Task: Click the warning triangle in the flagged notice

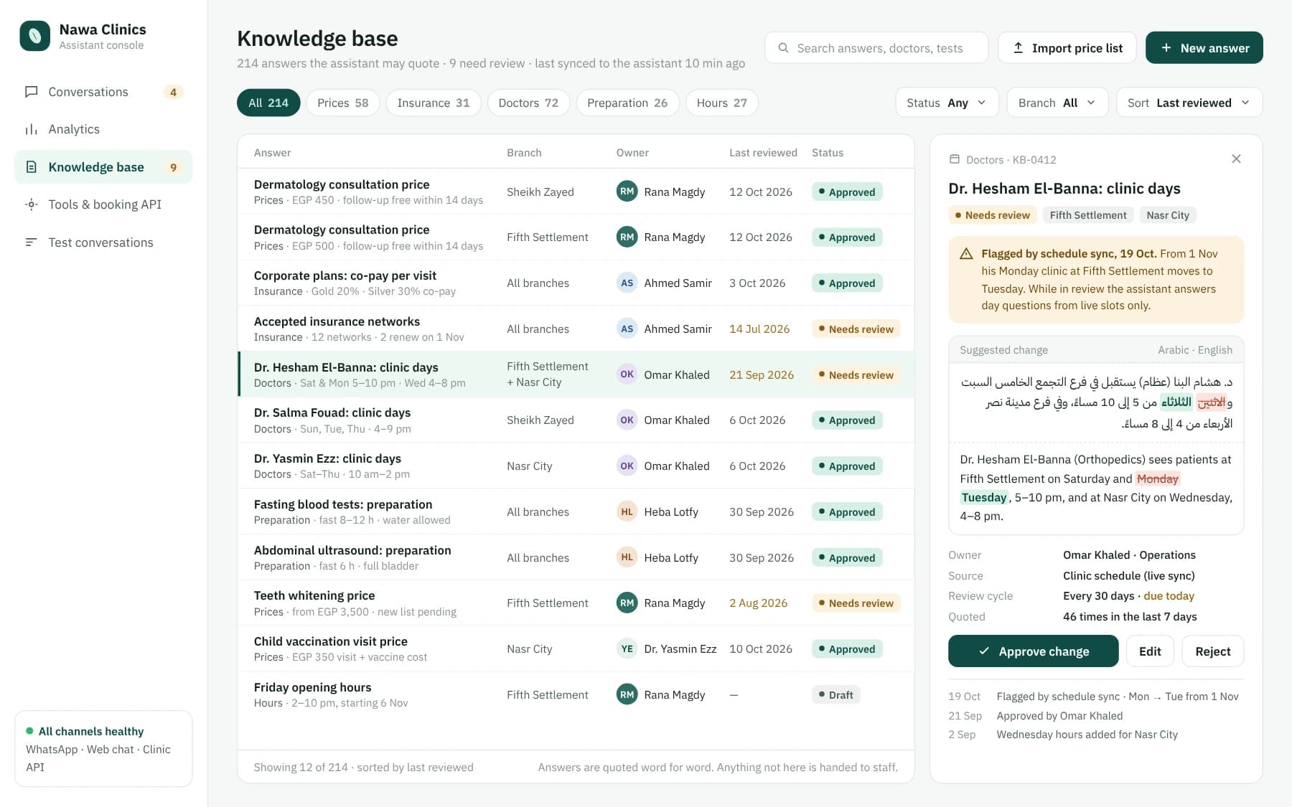Action: point(966,254)
